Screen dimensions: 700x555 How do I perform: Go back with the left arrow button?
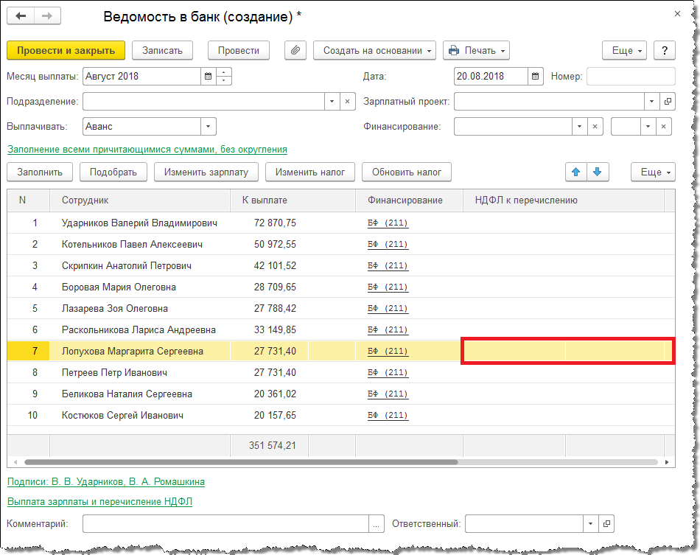[x=21, y=16]
